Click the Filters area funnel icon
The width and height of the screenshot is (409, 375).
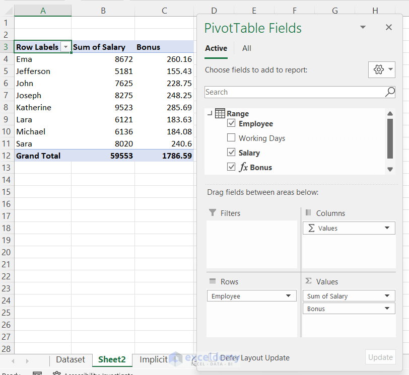point(213,213)
